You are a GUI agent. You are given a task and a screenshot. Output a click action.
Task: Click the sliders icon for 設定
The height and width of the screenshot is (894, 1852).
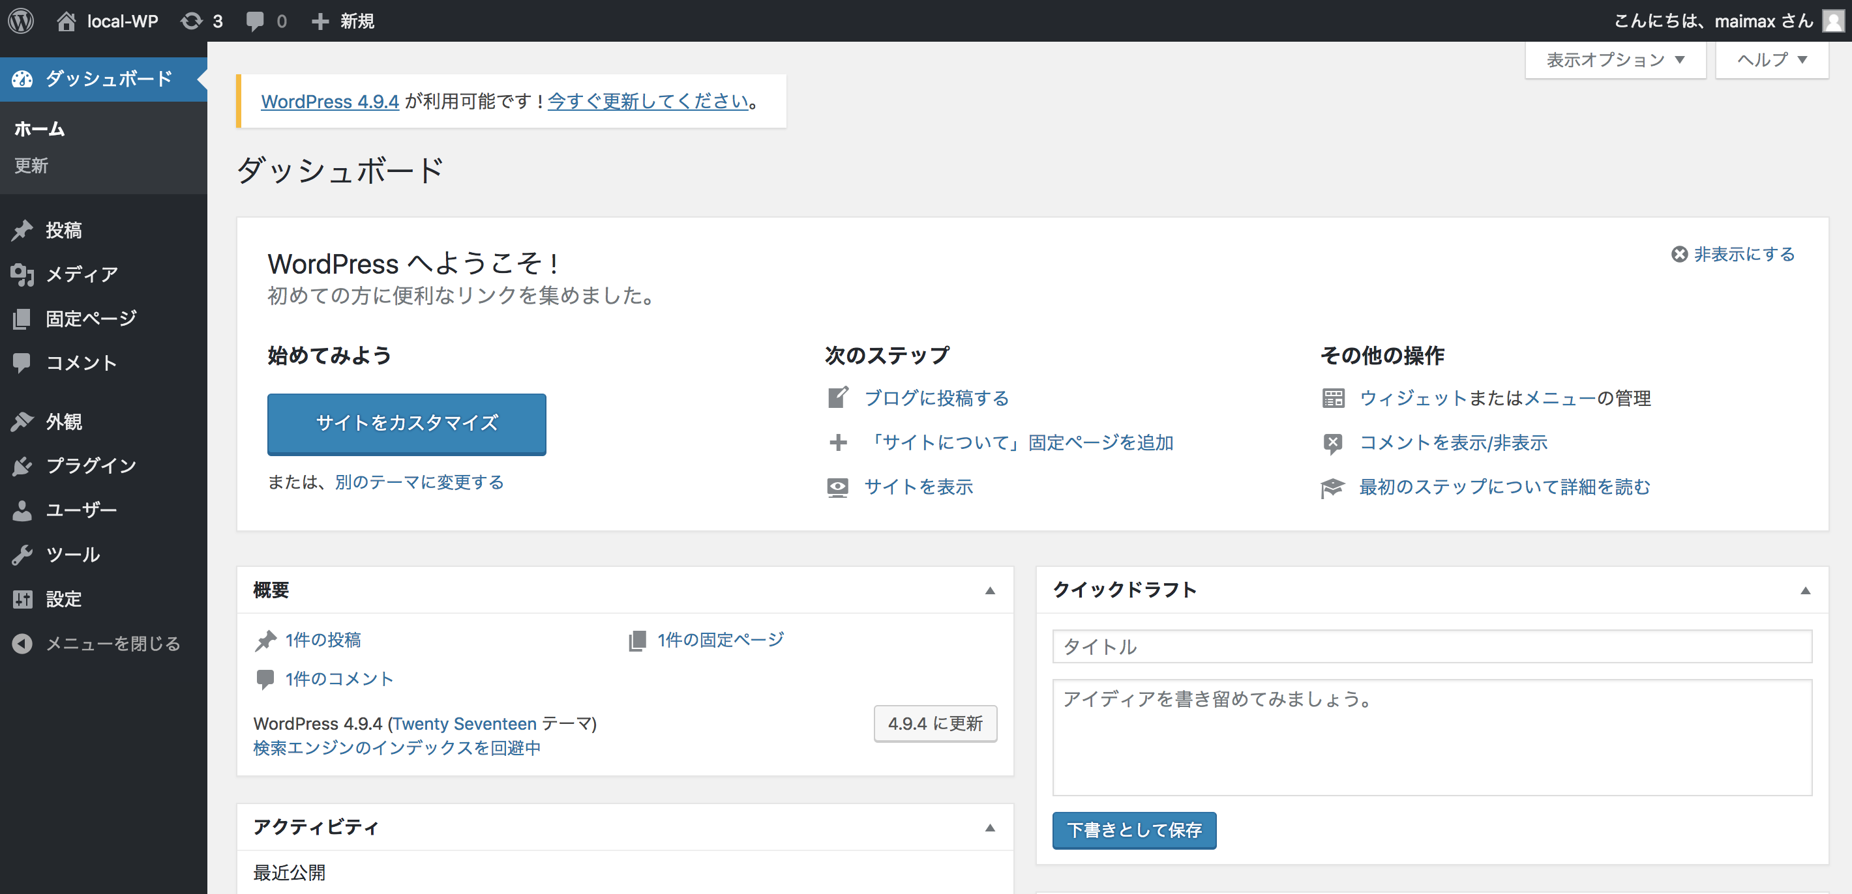pyautogui.click(x=22, y=599)
